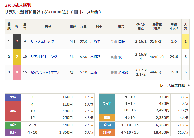Open trainer 国枝 page
The height and width of the screenshot is (138, 194).
(121, 42)
